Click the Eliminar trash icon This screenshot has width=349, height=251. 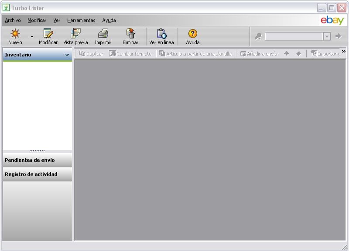click(x=130, y=34)
